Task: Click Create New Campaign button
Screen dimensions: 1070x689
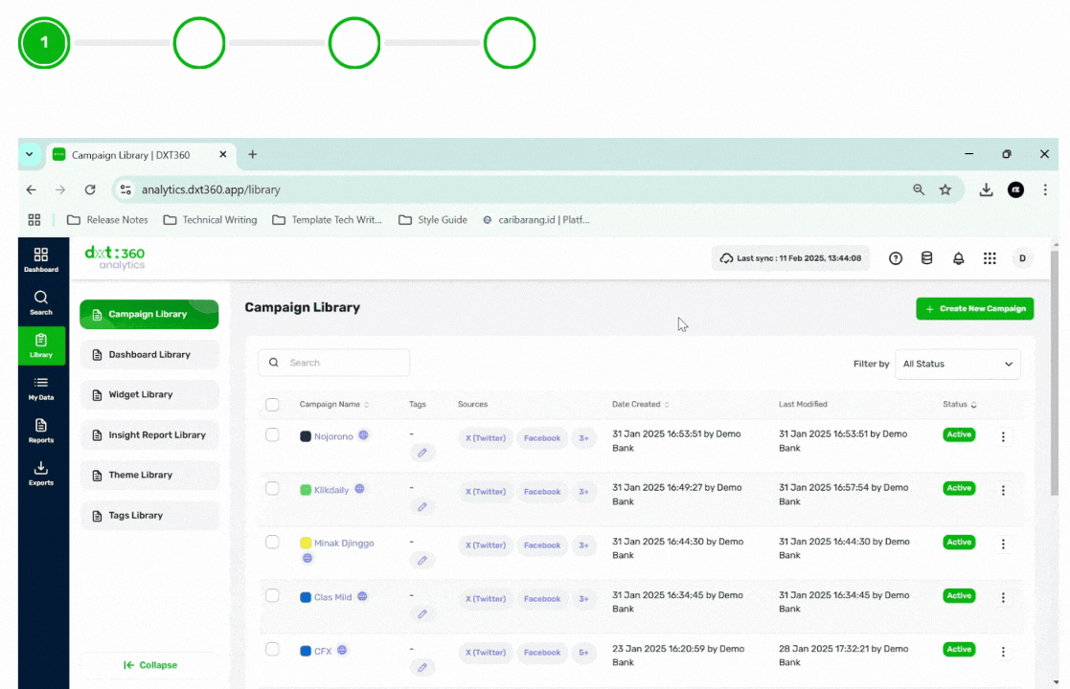Action: point(974,309)
